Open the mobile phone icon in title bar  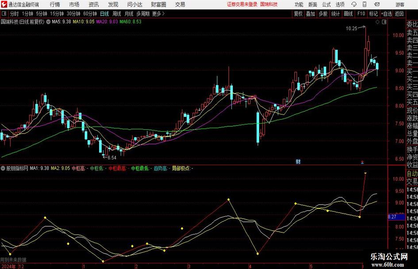(x=364, y=4)
